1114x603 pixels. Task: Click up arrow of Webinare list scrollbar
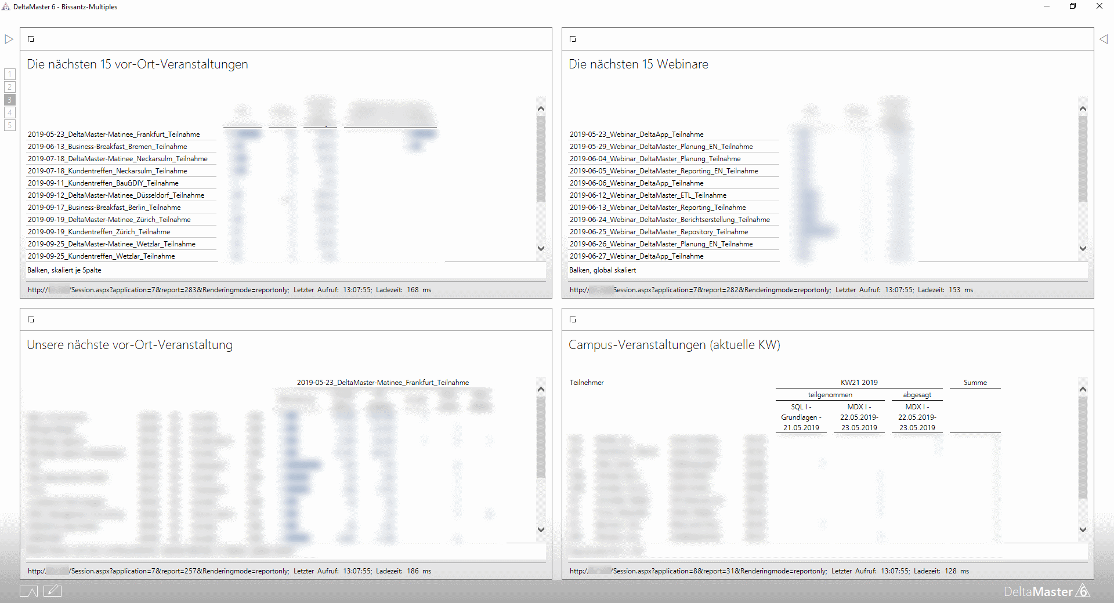[x=1083, y=108]
